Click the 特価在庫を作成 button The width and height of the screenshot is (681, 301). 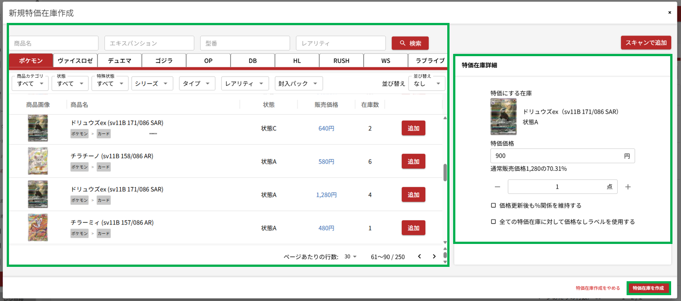pos(648,288)
